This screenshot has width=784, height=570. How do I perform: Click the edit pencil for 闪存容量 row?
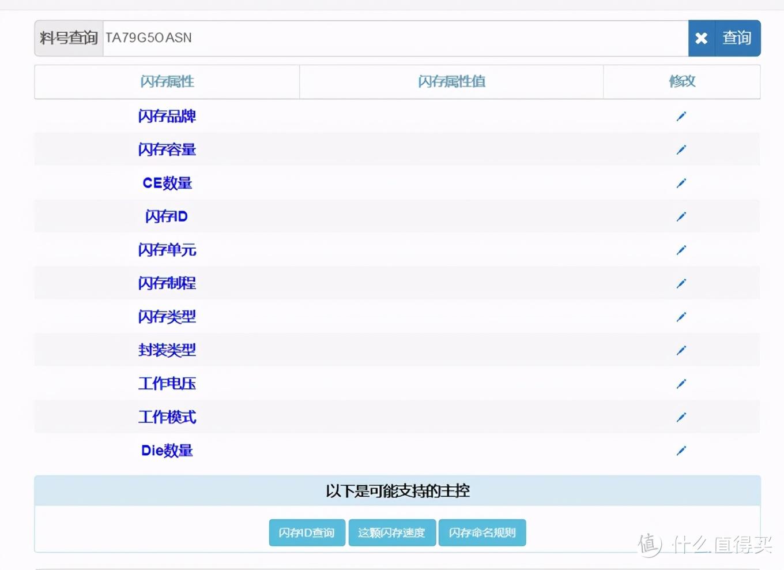(681, 149)
